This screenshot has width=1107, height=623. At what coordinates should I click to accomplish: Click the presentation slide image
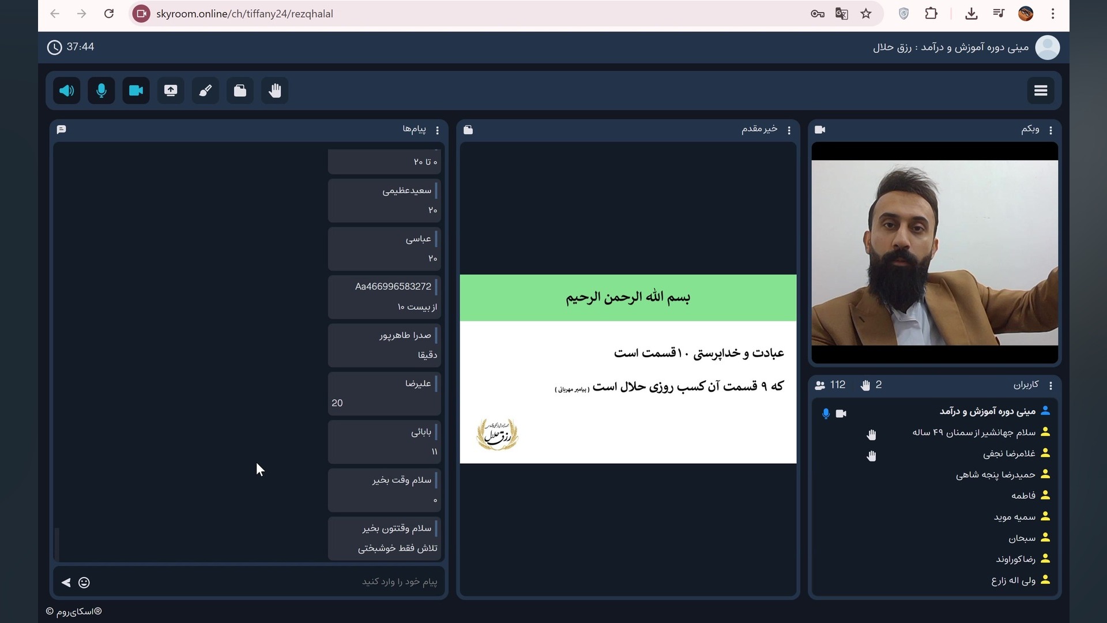point(628,369)
